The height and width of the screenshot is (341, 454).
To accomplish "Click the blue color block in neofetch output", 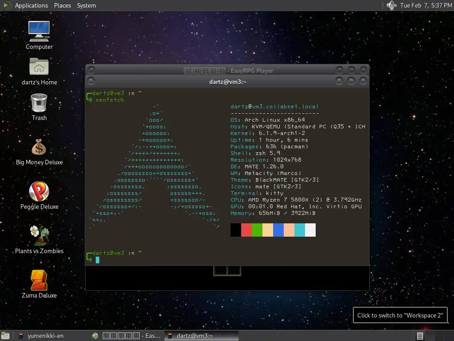I will (278, 230).
